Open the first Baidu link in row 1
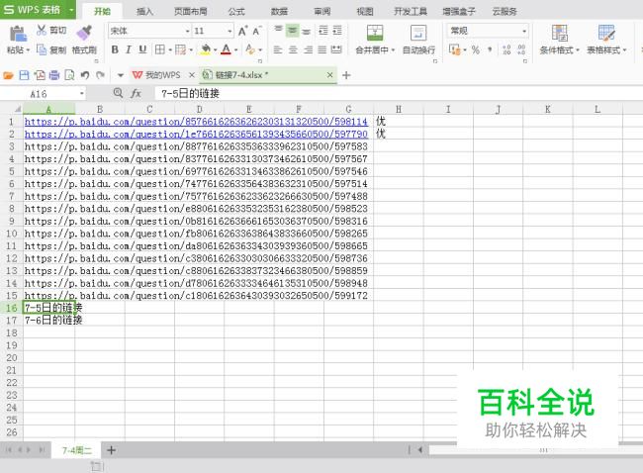 [196, 122]
